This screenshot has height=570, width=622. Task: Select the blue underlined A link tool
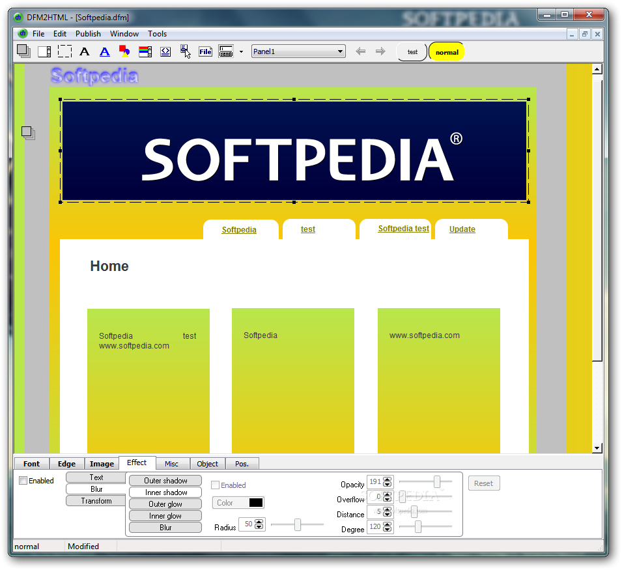[x=105, y=51]
